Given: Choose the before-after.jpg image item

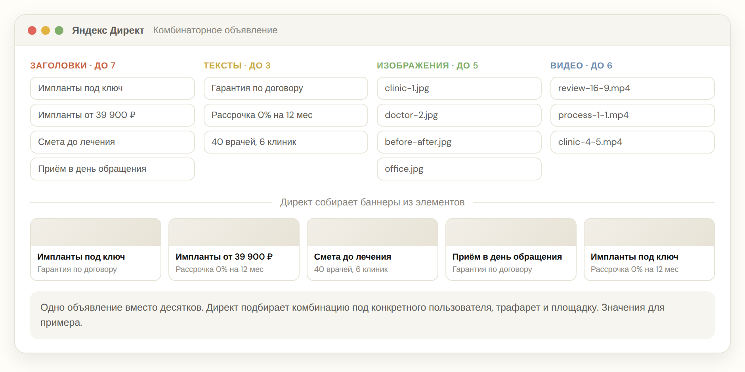Looking at the screenshot, I should 459,142.
